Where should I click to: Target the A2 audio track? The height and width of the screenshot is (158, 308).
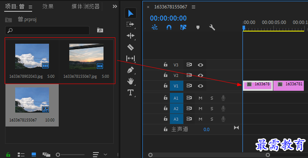tap(177, 108)
